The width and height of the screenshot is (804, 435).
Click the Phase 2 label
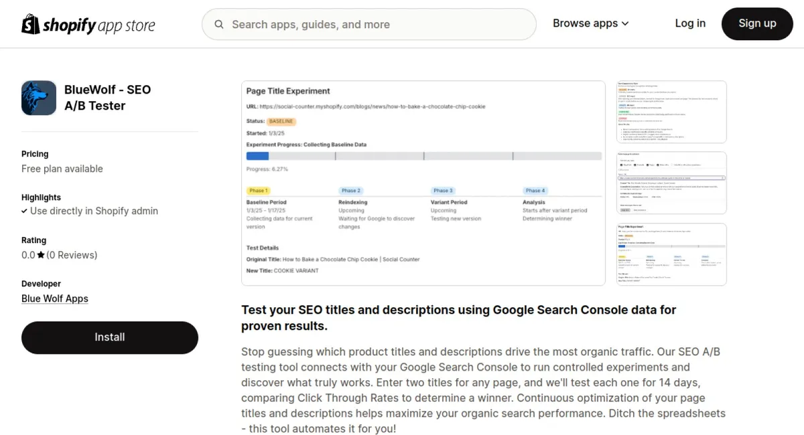pyautogui.click(x=350, y=191)
